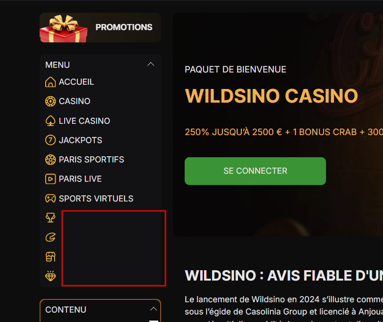Click the diamond VIP icon
This screenshot has width=383, height=322.
[x=50, y=276]
